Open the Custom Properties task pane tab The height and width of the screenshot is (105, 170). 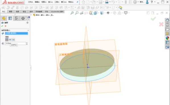pyautogui.click(x=167, y=42)
